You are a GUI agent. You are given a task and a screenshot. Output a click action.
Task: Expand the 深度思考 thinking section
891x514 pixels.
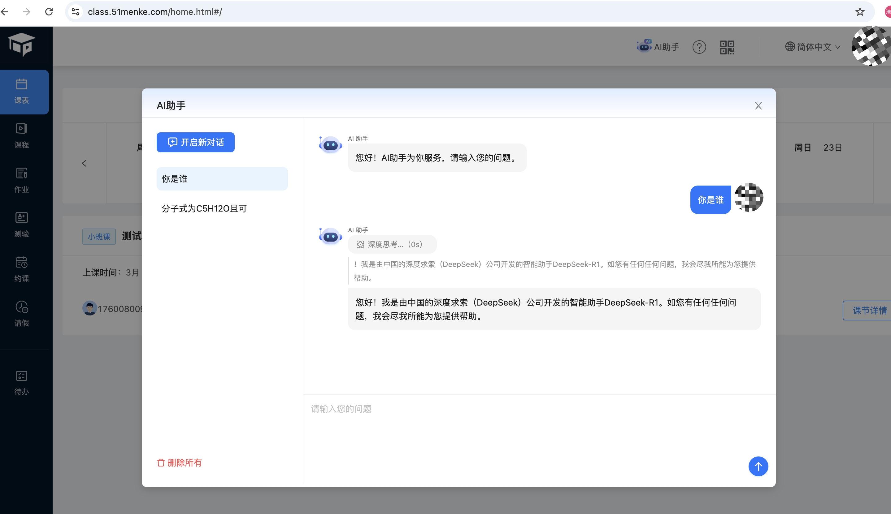click(x=392, y=244)
